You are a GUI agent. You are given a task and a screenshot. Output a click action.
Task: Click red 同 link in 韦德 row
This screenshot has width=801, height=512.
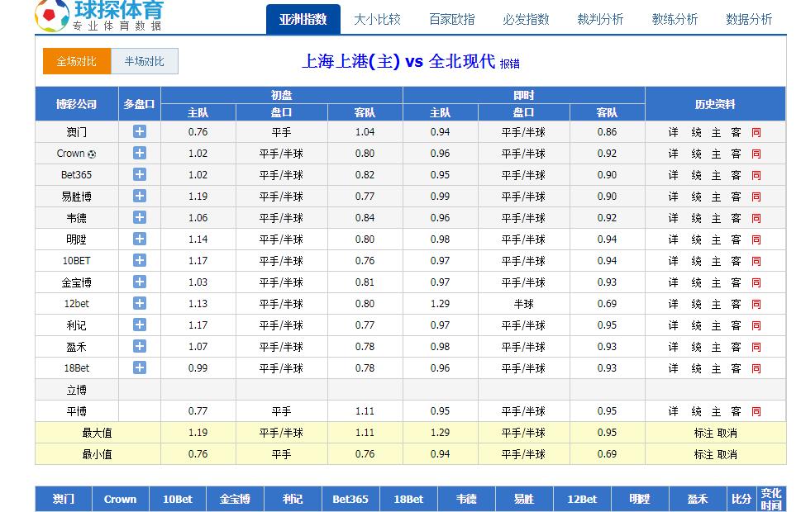[756, 218]
